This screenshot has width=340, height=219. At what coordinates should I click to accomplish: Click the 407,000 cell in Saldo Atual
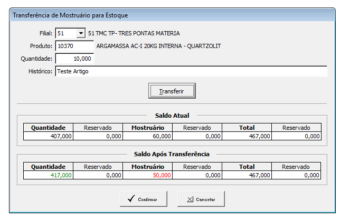(x=49, y=136)
